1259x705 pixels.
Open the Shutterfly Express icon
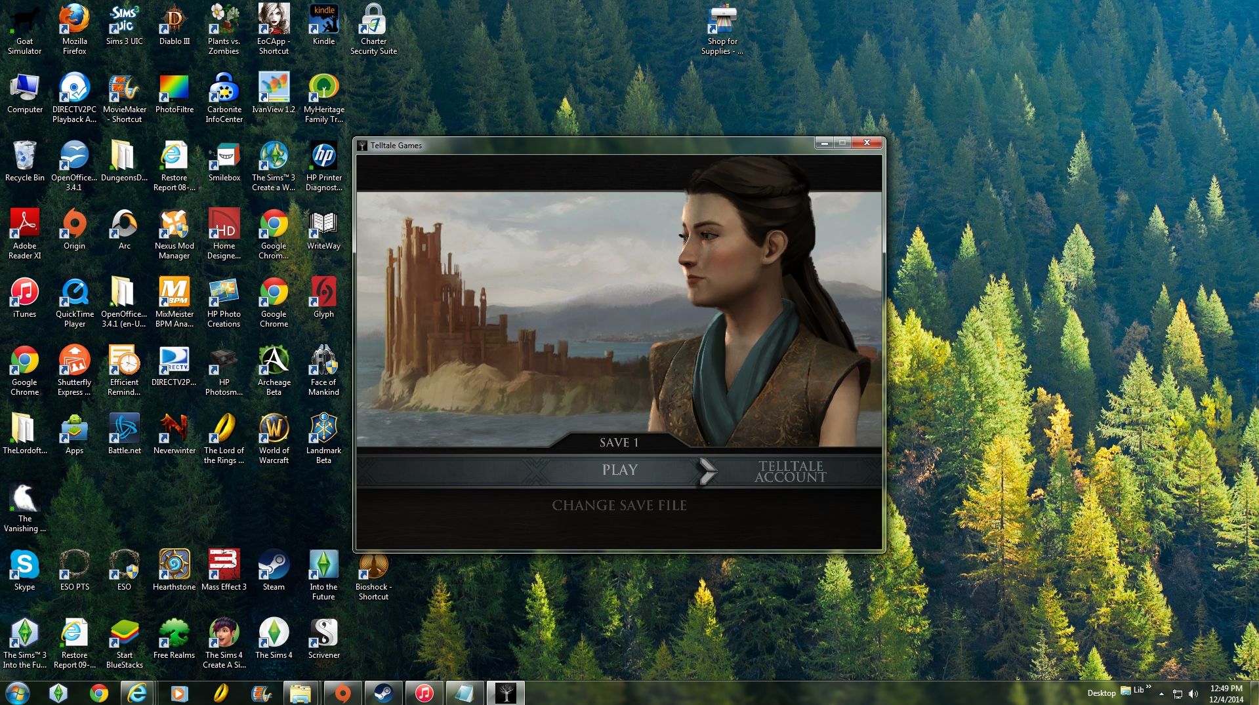(75, 371)
